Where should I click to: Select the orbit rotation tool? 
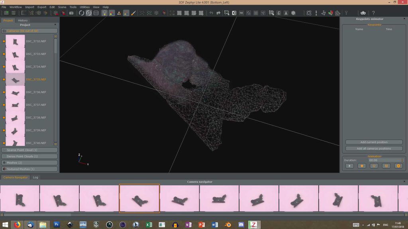(81, 13)
